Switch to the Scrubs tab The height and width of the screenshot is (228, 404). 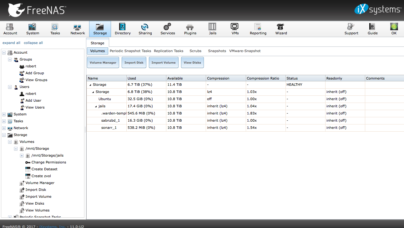(195, 51)
